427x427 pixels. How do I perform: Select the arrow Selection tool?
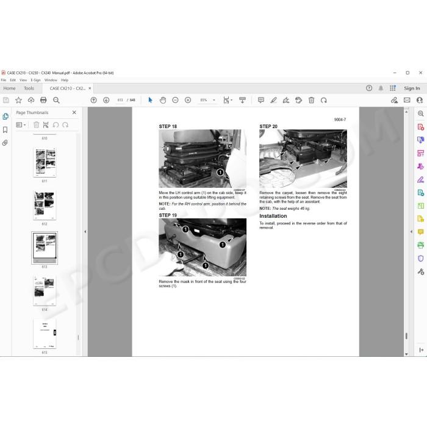[150, 100]
